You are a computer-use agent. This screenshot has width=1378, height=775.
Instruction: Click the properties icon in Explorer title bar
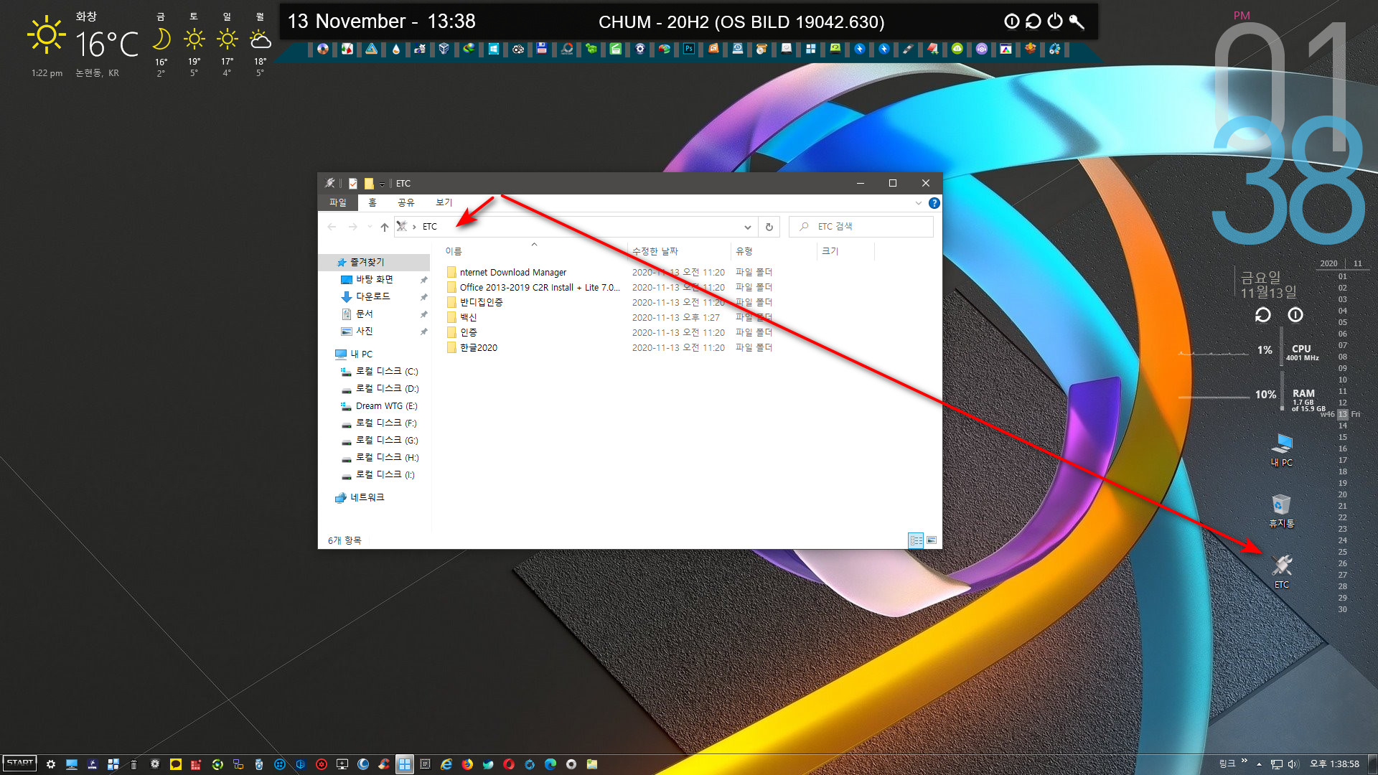pos(353,183)
